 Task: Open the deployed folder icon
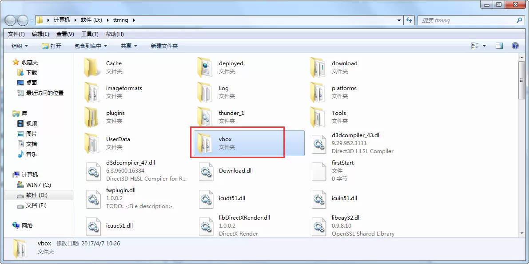tap(205, 67)
